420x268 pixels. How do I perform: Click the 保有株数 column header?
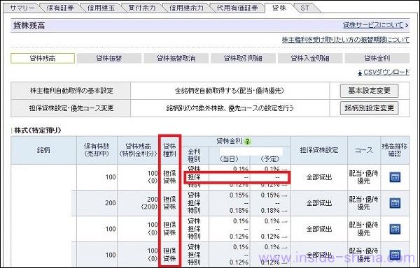point(97,150)
